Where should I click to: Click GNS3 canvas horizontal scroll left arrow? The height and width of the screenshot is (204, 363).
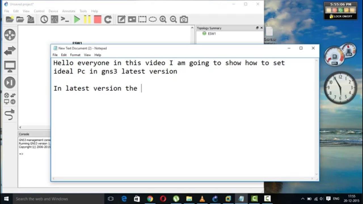pos(20,127)
